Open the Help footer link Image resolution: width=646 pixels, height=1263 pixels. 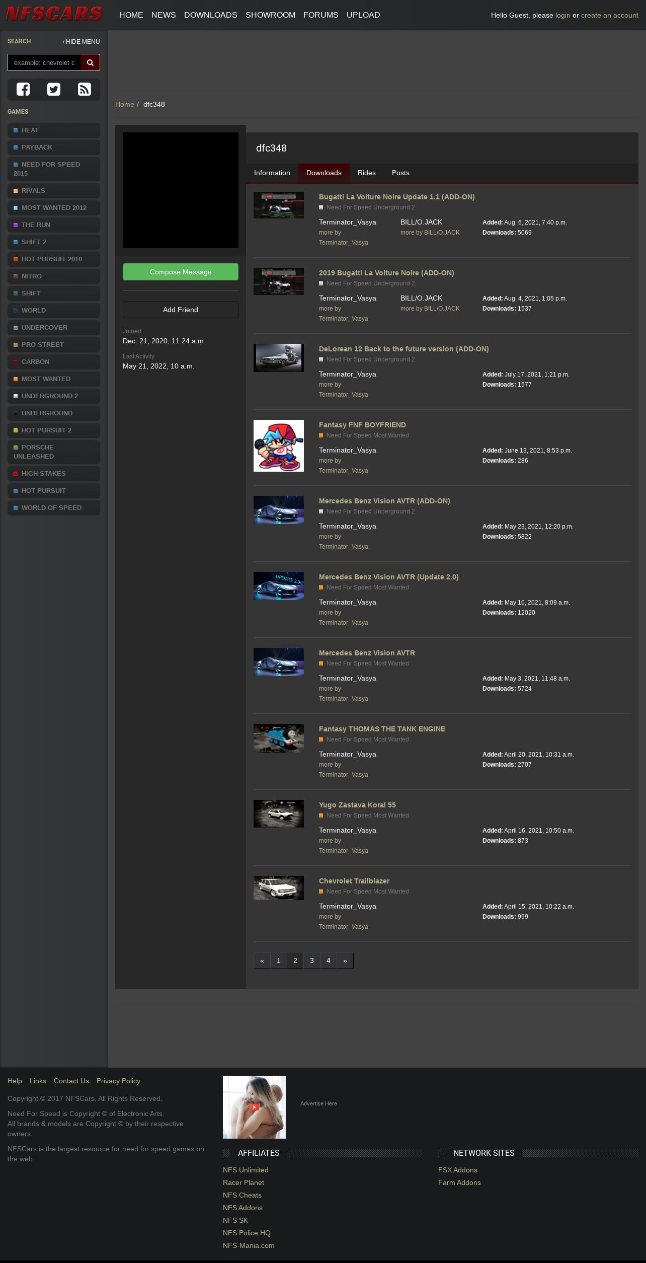pyautogui.click(x=15, y=1081)
